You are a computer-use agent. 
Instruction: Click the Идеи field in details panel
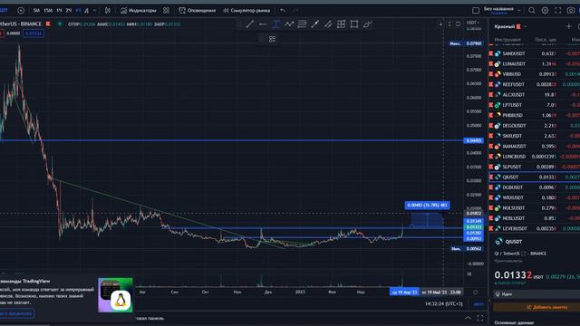point(537,294)
